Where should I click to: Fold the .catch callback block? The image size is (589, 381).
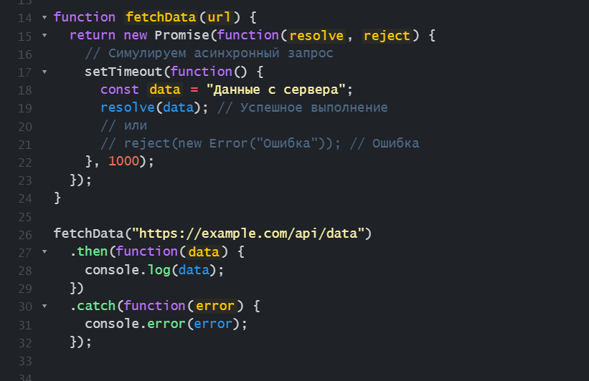[44, 306]
